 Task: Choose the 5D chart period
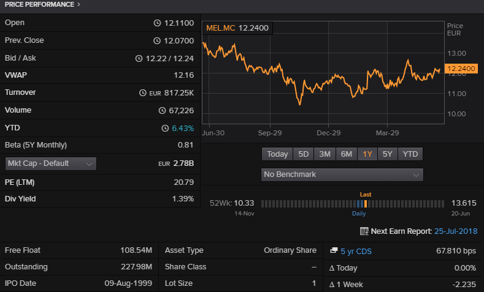coord(303,154)
